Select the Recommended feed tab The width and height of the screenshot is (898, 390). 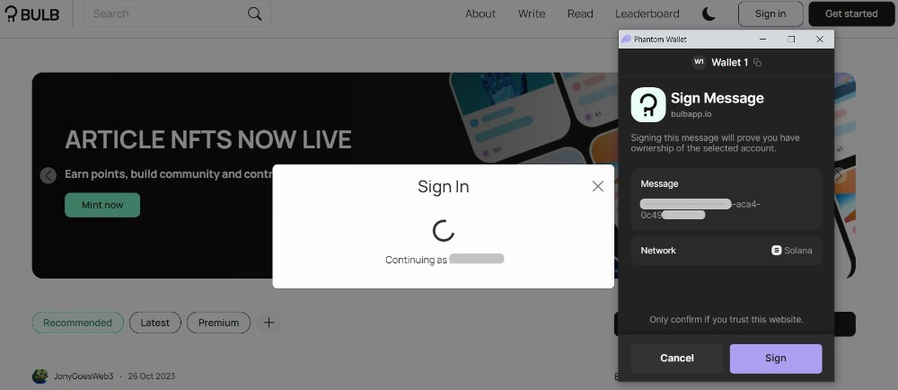(78, 323)
